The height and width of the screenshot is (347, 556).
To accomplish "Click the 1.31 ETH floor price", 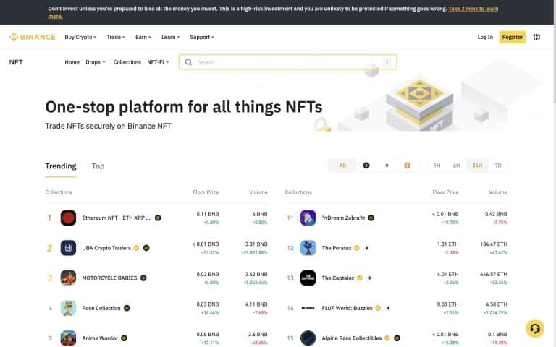I will click(x=448, y=244).
